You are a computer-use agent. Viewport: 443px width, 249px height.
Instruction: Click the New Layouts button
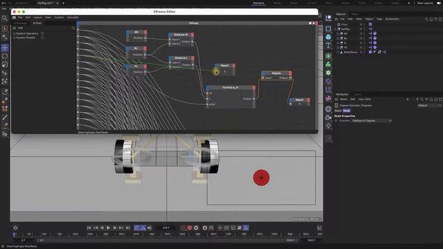[x=425, y=3]
